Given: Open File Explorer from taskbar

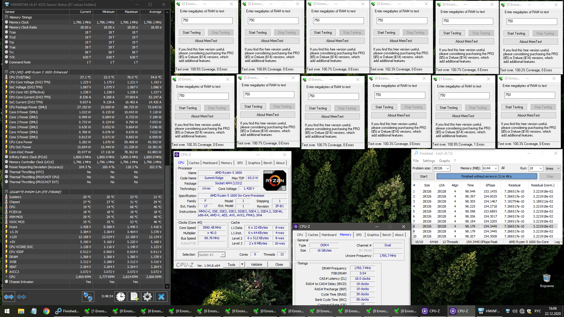Looking at the screenshot, I should click(21, 311).
